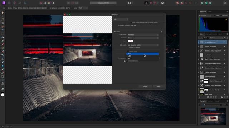Apply Auto Levels from the top toolbar
Screen dimensions: 229x128
pos(41,3)
